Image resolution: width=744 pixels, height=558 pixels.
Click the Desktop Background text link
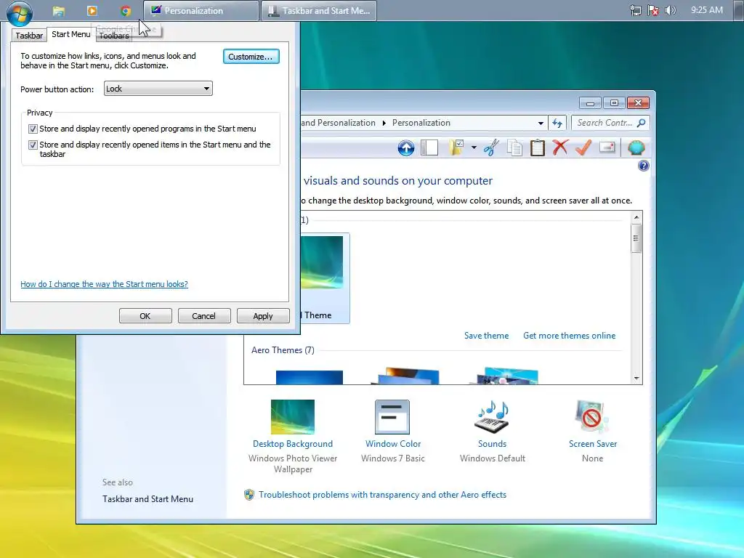293,444
